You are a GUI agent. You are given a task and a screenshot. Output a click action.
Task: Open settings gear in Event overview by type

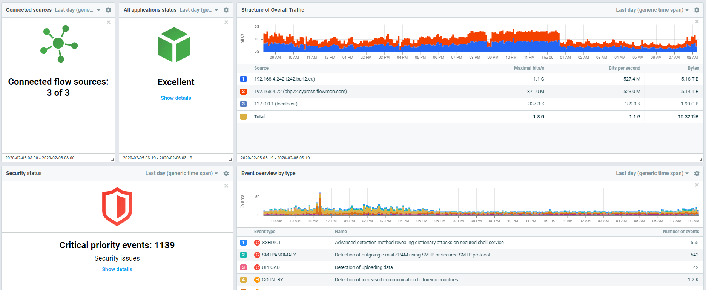coord(697,174)
